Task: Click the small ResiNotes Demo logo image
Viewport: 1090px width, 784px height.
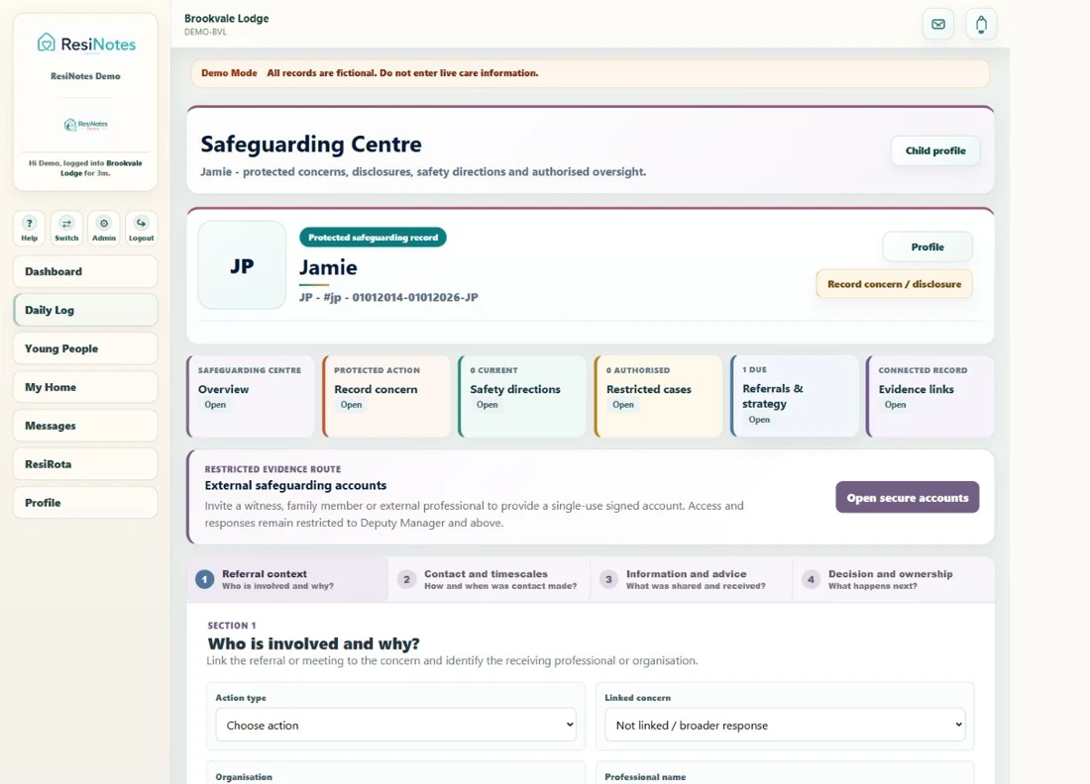Action: point(85,125)
